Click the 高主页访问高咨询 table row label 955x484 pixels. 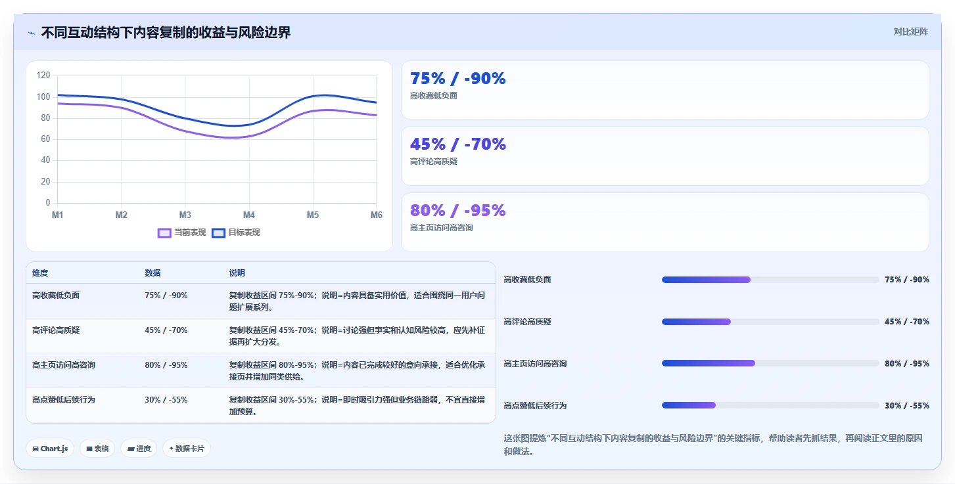pos(64,365)
